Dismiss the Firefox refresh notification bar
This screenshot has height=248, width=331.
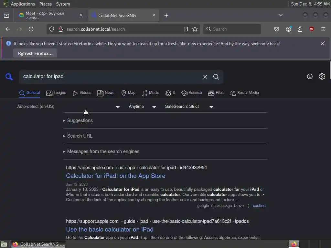[x=323, y=43]
